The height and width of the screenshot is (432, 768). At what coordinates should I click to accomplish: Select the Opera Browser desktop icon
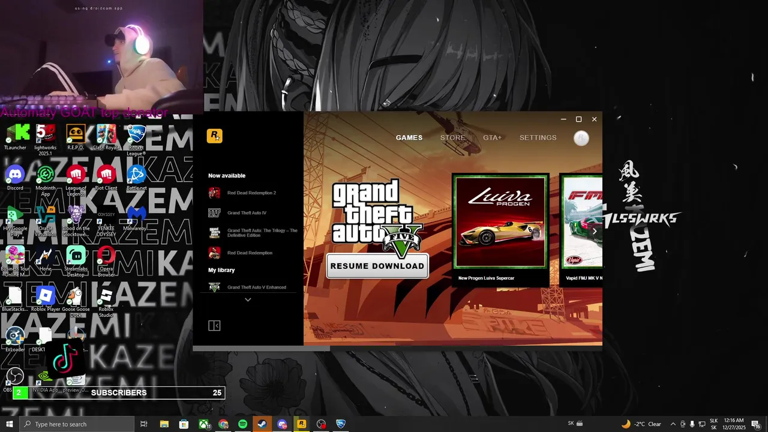point(106,262)
